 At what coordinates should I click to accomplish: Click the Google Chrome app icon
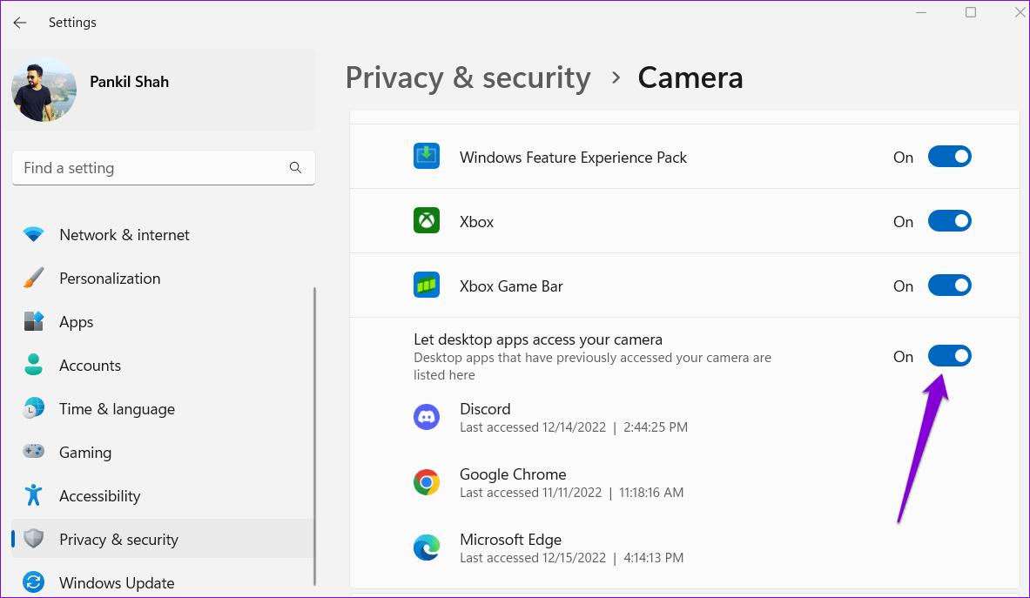(x=427, y=481)
